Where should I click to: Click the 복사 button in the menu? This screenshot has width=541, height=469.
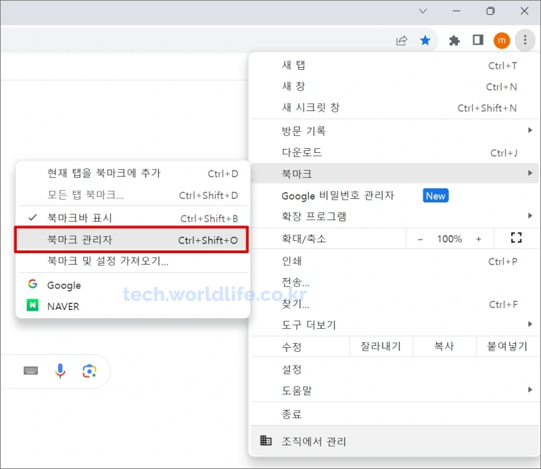tap(444, 346)
